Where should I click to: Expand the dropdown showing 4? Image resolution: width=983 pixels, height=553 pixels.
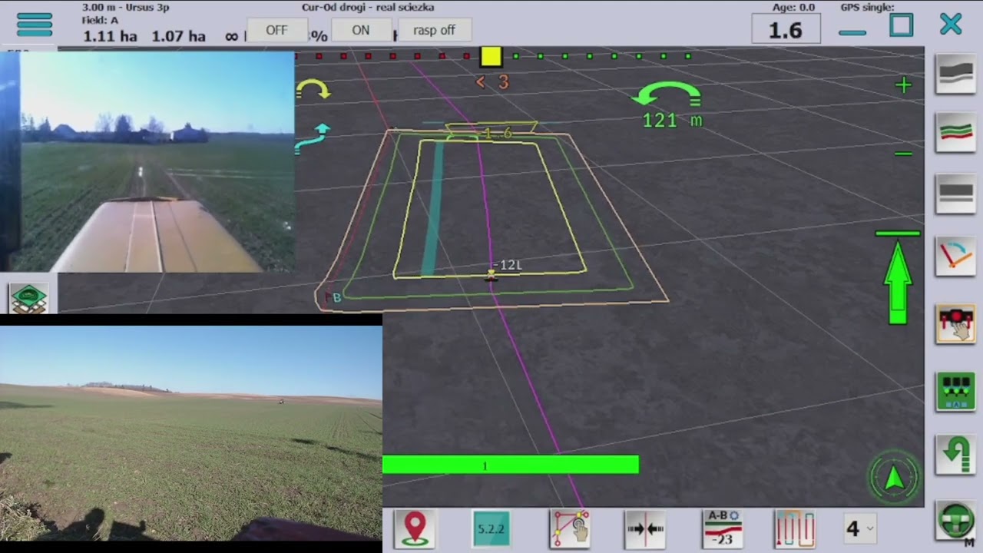coord(860,528)
